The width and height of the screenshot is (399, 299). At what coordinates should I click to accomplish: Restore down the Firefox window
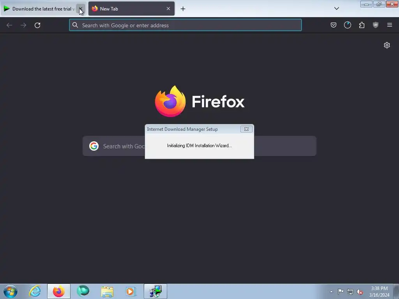[379, 4]
